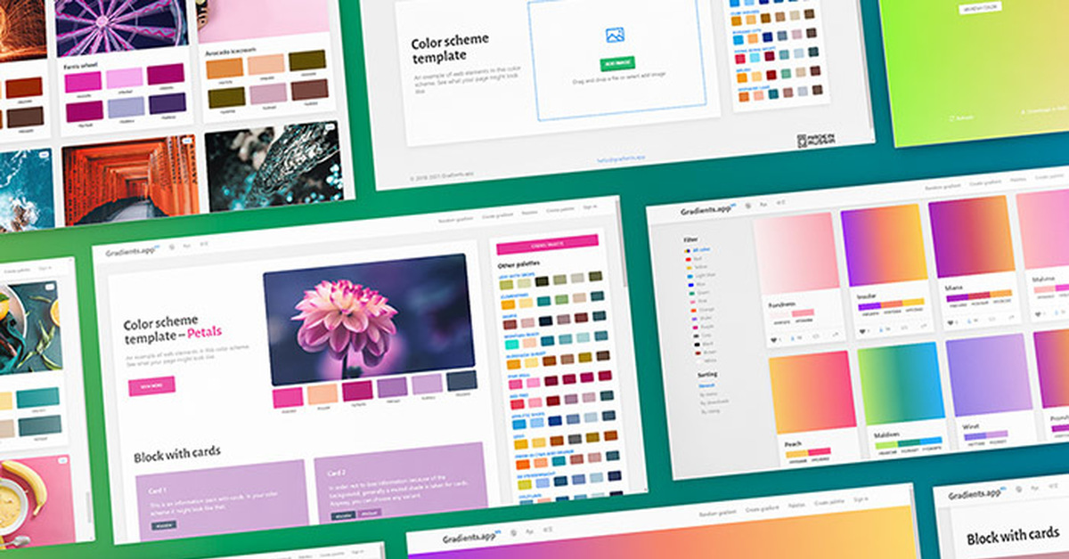Screen dimensions: 1069x559
Task: Select the All colors filter in the gallery
Action: click(698, 249)
